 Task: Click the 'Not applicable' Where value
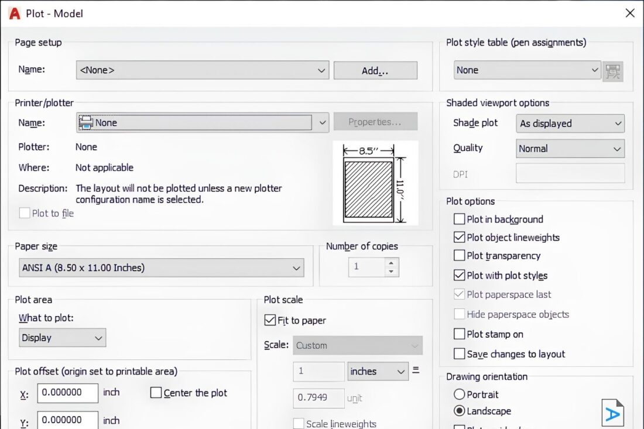pos(104,167)
